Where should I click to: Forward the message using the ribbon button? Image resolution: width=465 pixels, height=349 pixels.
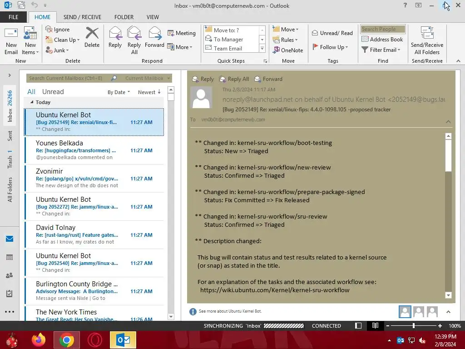(154, 38)
